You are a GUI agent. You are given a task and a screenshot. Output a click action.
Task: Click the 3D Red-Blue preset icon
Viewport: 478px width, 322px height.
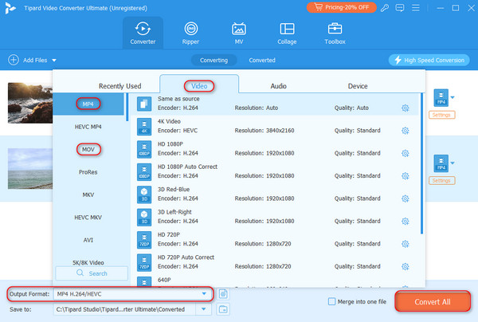coord(144,194)
